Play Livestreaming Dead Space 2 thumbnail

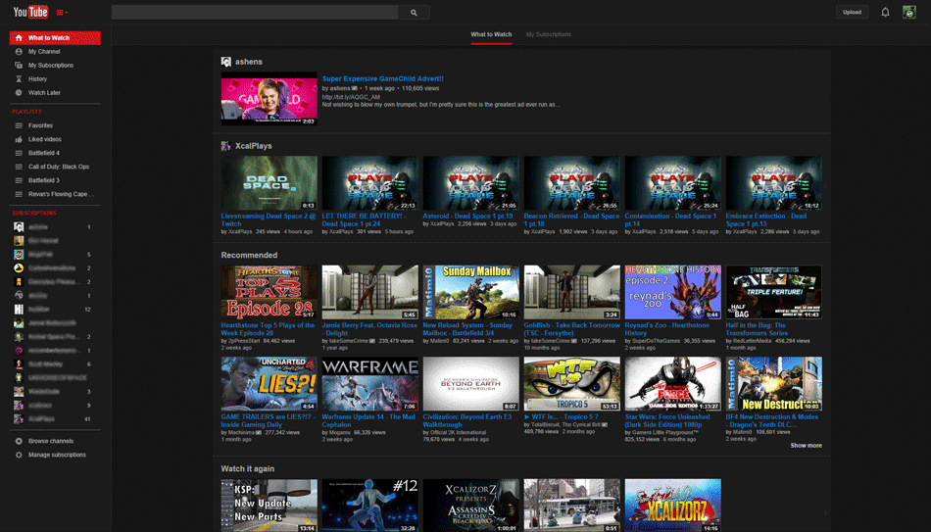click(269, 183)
